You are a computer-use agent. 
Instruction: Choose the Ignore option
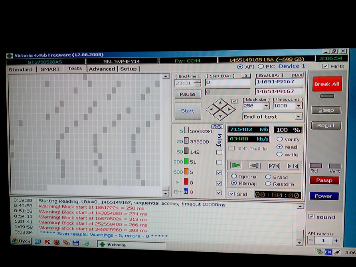tap(234, 176)
